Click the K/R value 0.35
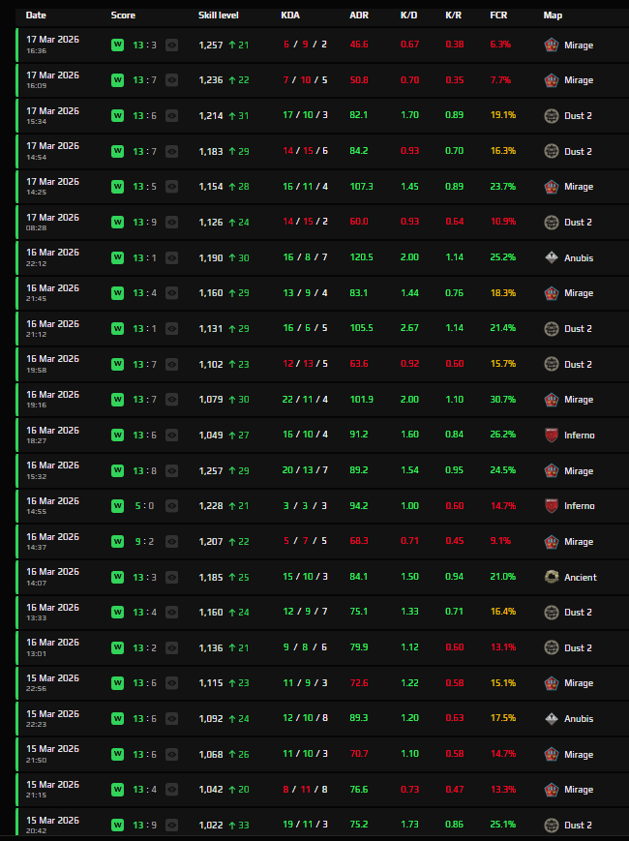The image size is (629, 841). coord(454,79)
